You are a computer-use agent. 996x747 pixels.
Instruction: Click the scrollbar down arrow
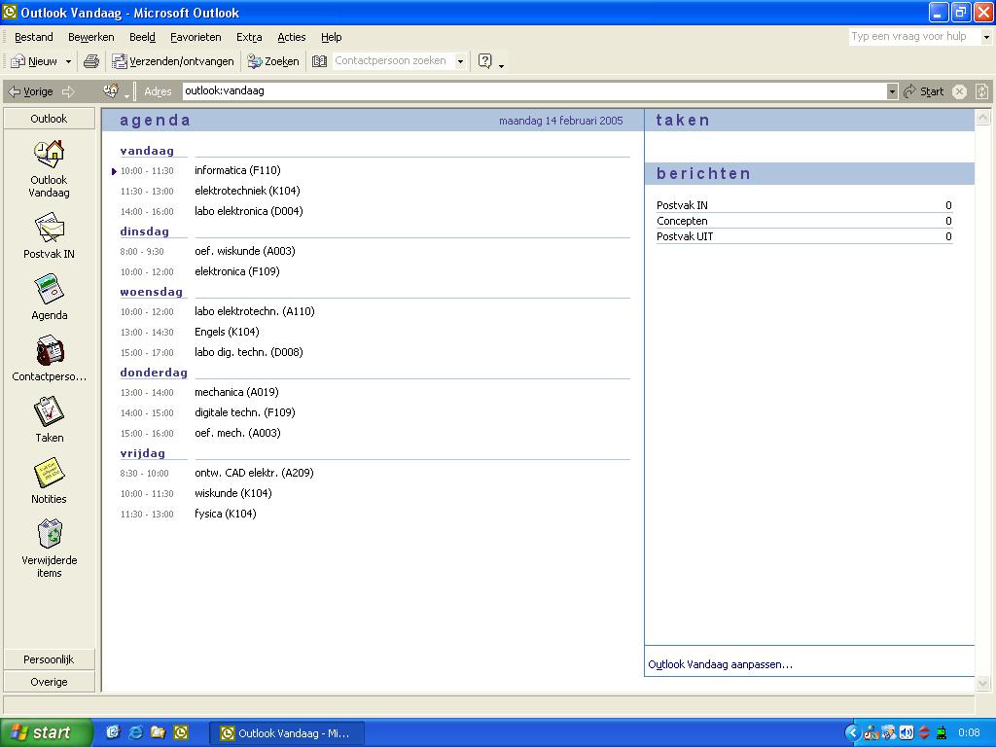[982, 684]
